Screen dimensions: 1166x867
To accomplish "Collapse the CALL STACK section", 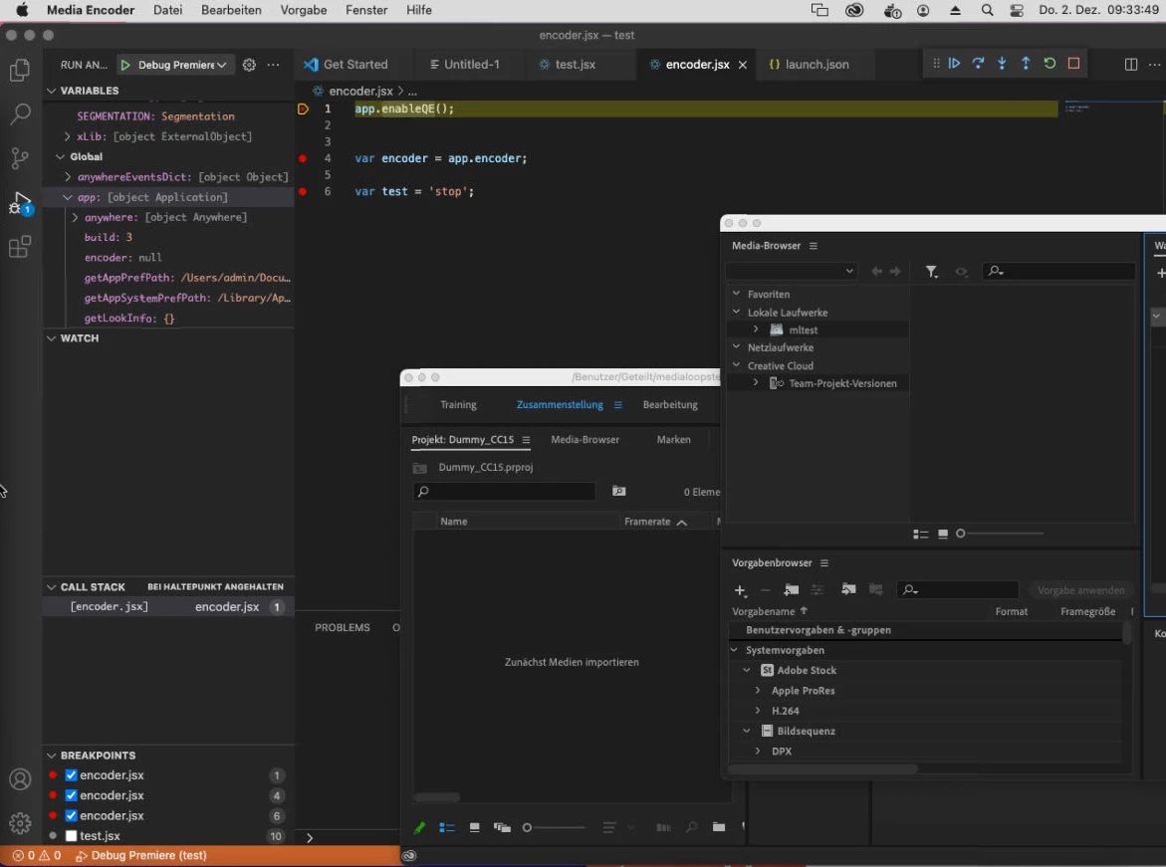I will [x=52, y=586].
